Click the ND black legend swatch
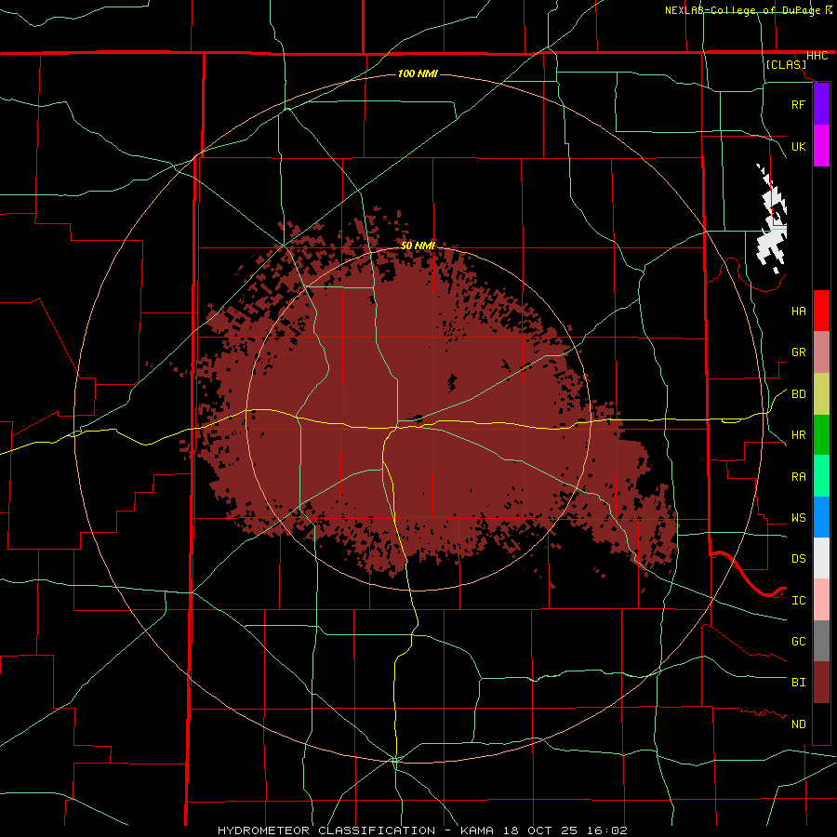 click(821, 724)
